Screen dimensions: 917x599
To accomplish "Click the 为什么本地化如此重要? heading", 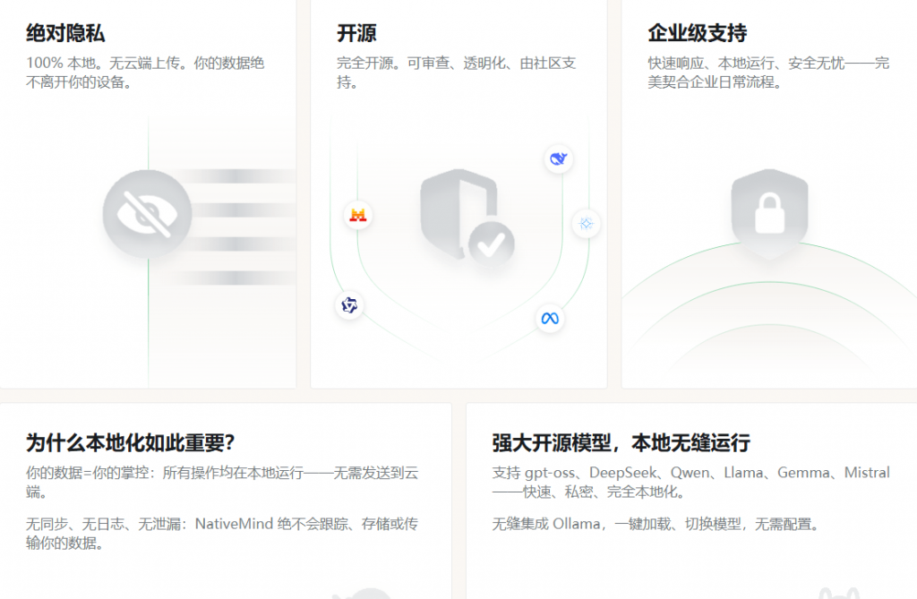I will [x=130, y=443].
